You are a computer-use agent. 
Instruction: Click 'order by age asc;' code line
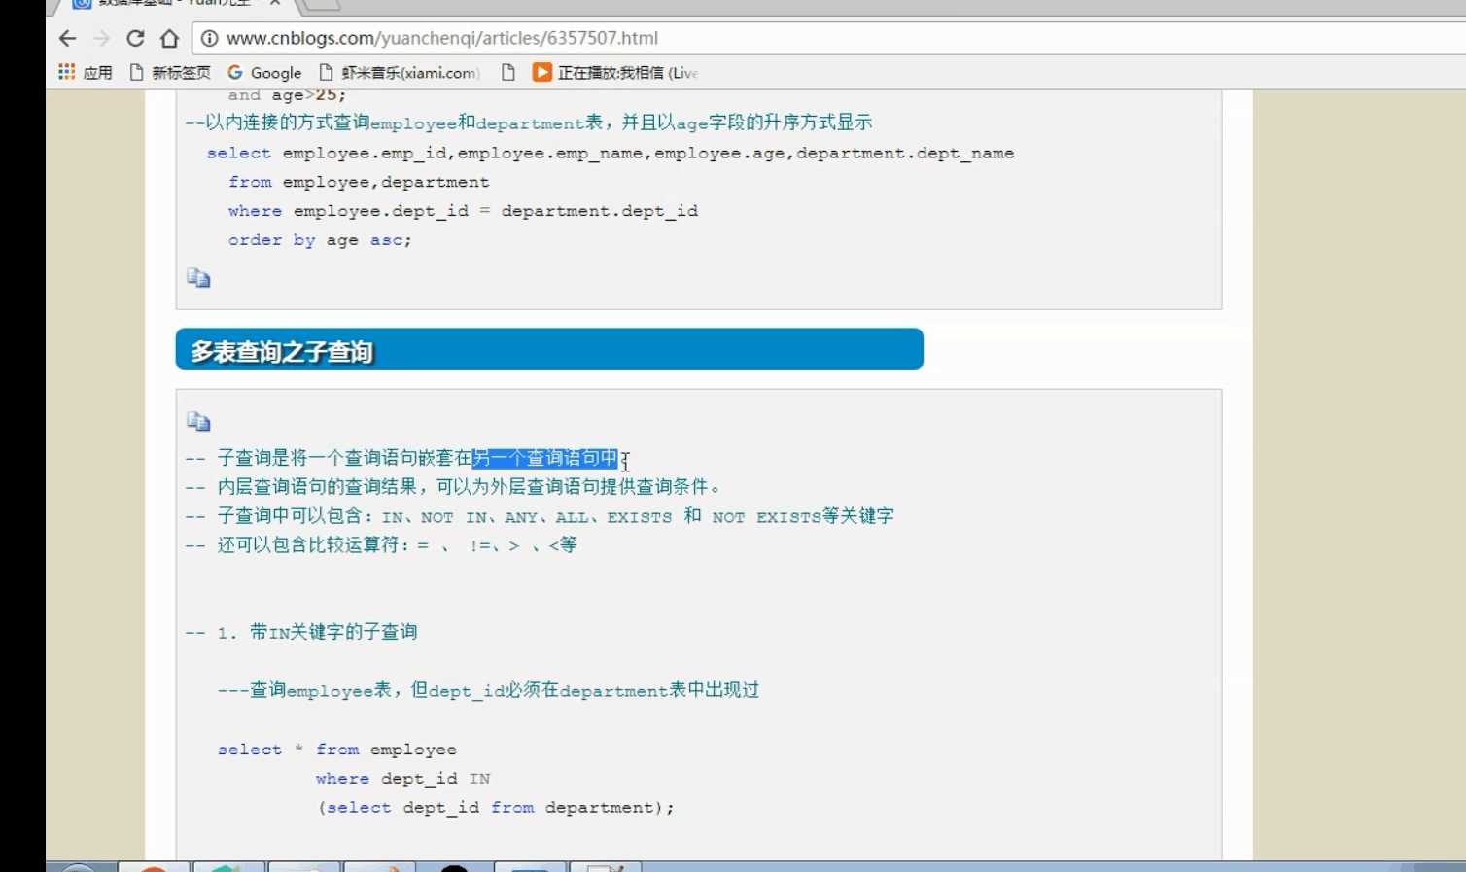[320, 240]
